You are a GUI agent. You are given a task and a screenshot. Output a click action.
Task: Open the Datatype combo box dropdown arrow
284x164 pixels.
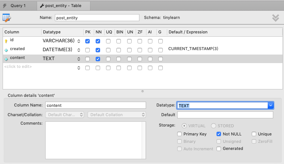point(271,105)
